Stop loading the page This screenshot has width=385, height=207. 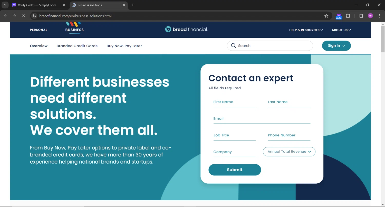click(23, 16)
